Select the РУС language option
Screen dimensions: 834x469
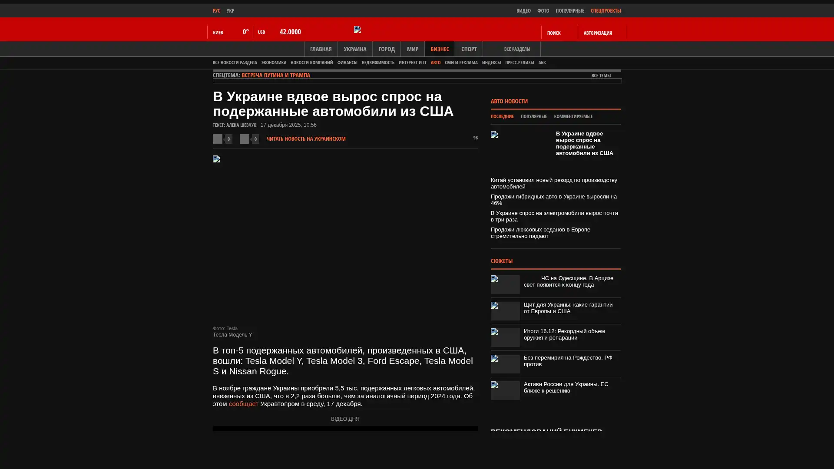(x=216, y=11)
